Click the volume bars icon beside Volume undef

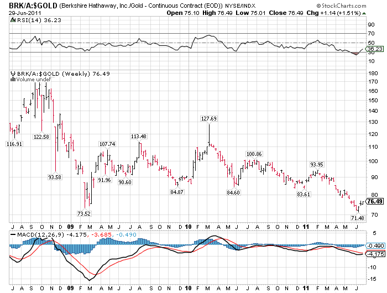pyautogui.click(x=13, y=79)
